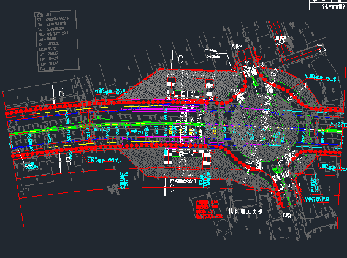Click section marker 'C' below the station
This screenshot has height=258, width=347.
[x=172, y=188]
